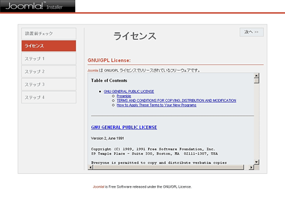Click the GNU GENERAL PUBLIC LICENSE heading link
This screenshot has width=285, height=207.
(124, 127)
